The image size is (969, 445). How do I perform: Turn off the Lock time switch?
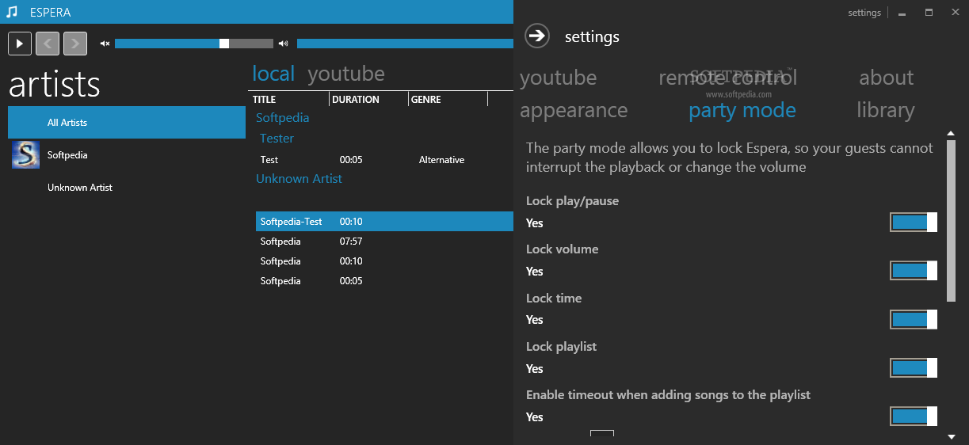point(914,320)
